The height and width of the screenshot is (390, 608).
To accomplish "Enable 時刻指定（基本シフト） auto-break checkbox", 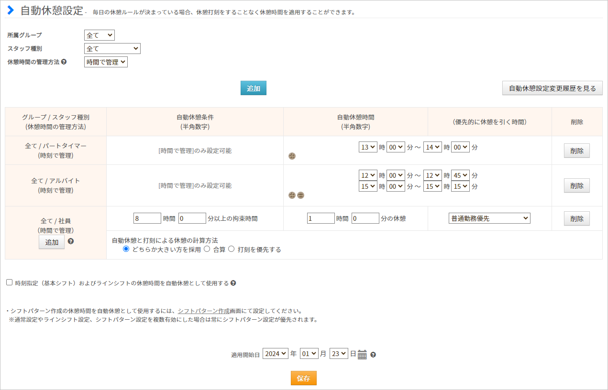I will coord(10,282).
